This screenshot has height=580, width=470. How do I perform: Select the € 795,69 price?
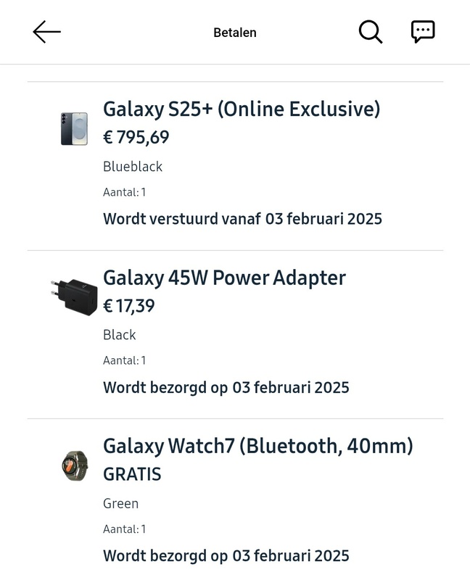point(136,138)
